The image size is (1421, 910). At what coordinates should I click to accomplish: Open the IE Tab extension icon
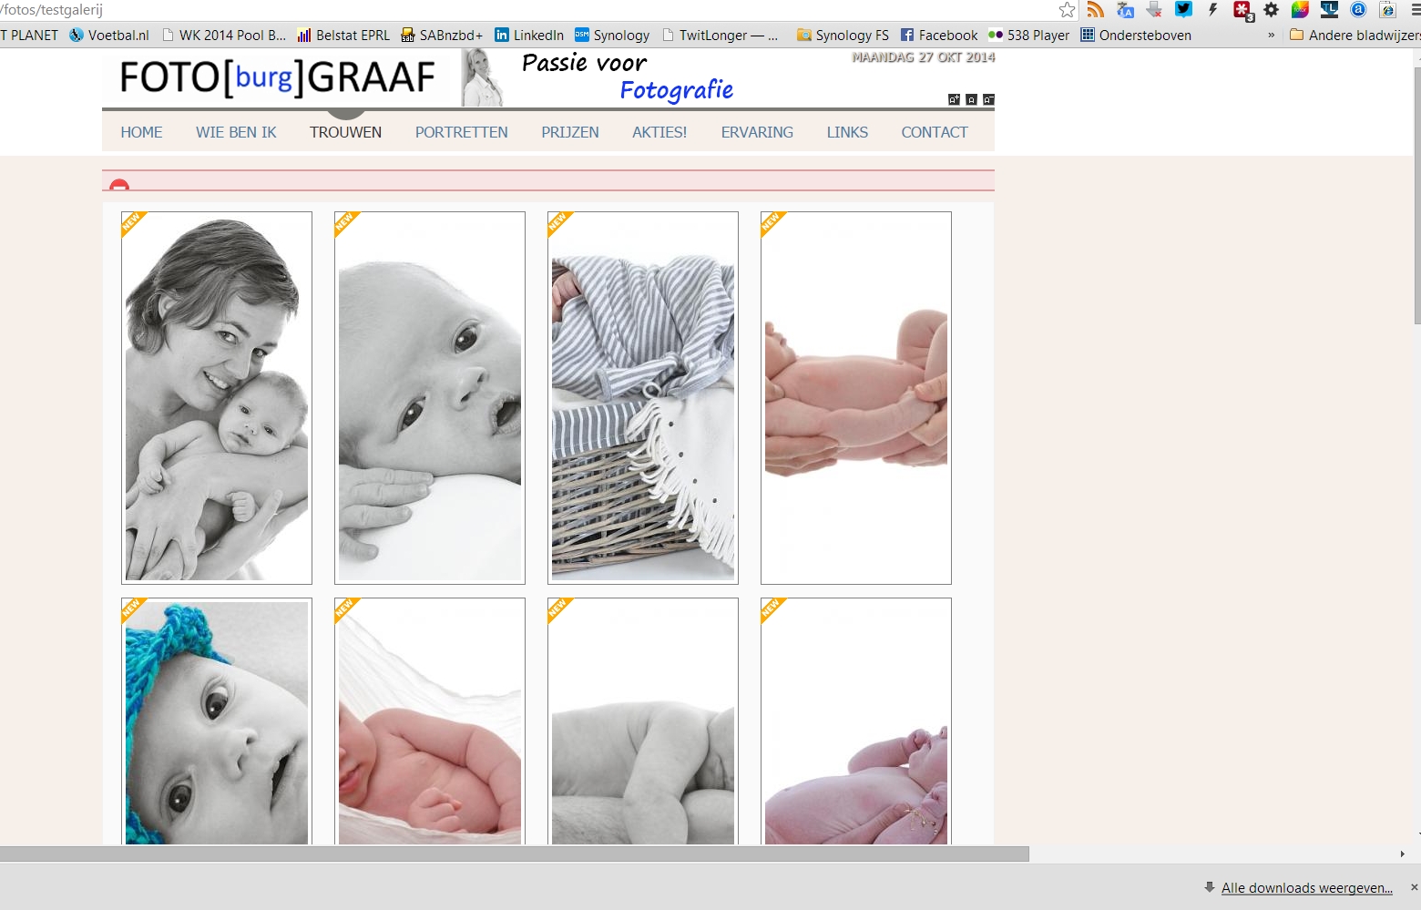1387,10
